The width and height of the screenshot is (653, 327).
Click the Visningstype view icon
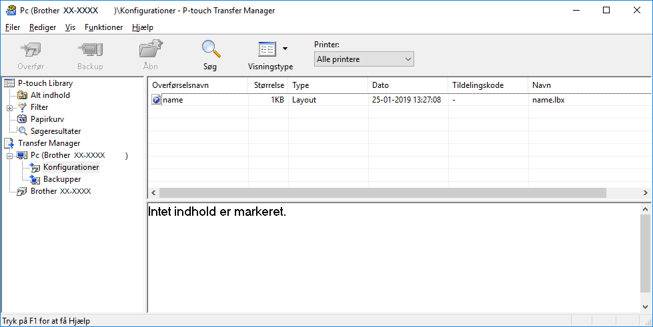[x=267, y=49]
